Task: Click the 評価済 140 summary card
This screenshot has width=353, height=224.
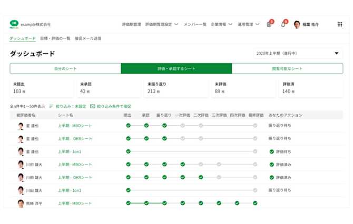Action: click(311, 88)
